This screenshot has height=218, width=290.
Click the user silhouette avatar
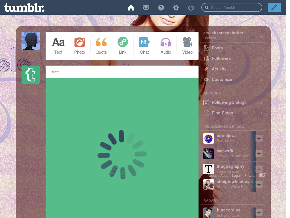[x=31, y=41]
